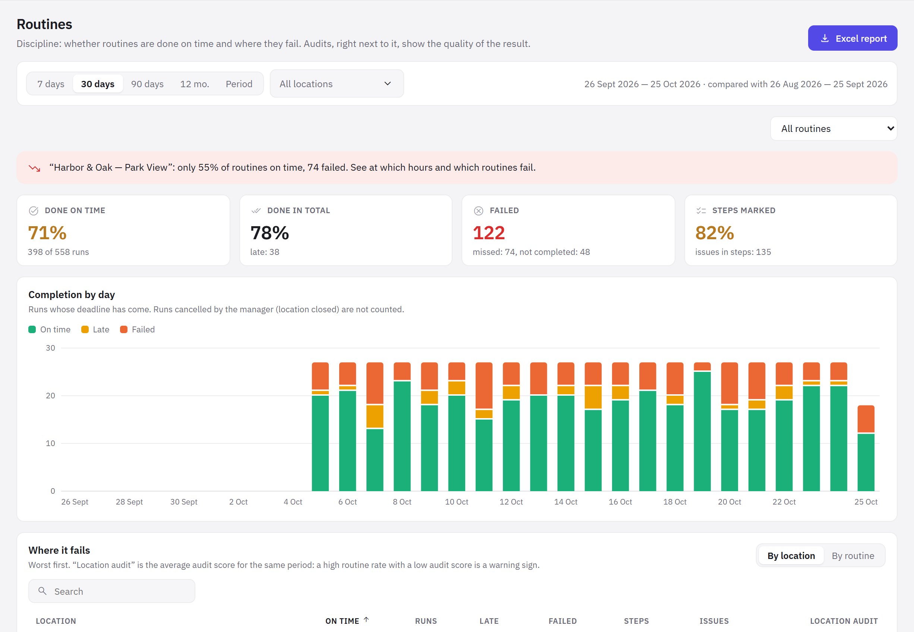Image resolution: width=914 pixels, height=632 pixels.
Task: Click the Done on time 71% card
Action: tap(123, 230)
